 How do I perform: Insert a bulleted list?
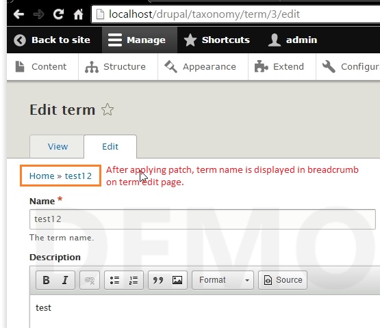coord(114,280)
